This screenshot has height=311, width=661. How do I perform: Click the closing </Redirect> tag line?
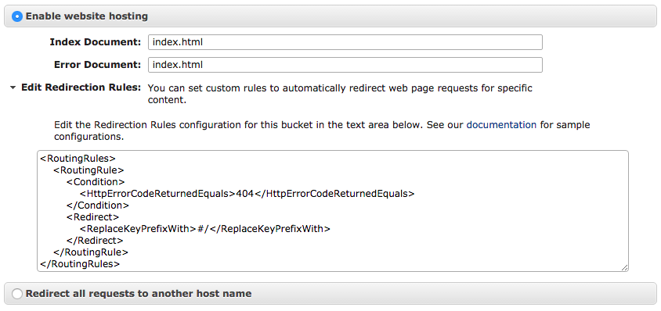pos(95,241)
